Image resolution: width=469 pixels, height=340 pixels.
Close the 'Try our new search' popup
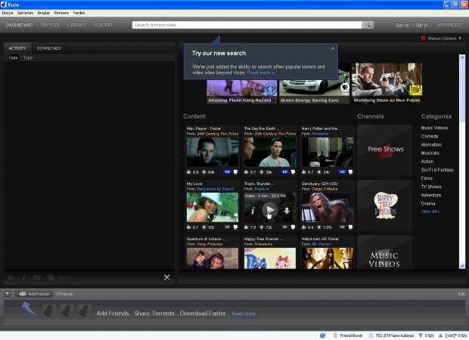pyautogui.click(x=332, y=48)
